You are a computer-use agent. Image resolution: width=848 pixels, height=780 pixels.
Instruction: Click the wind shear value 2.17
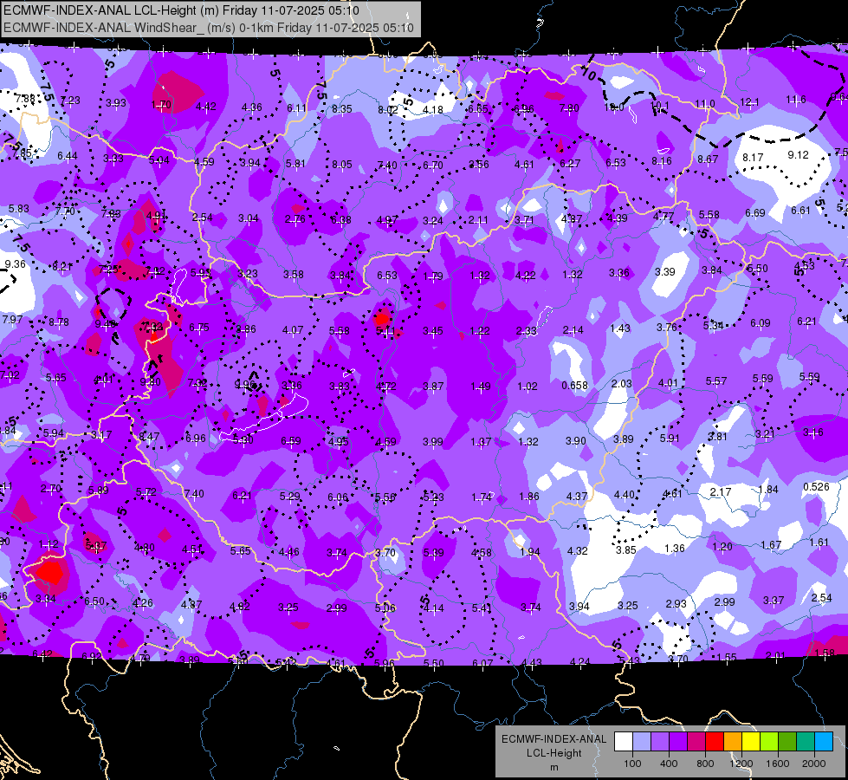click(x=720, y=492)
